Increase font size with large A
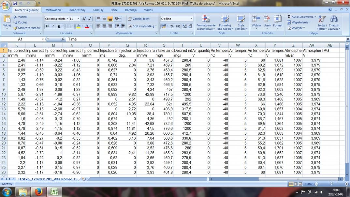This screenshot has width=350, height=197. 84,19
